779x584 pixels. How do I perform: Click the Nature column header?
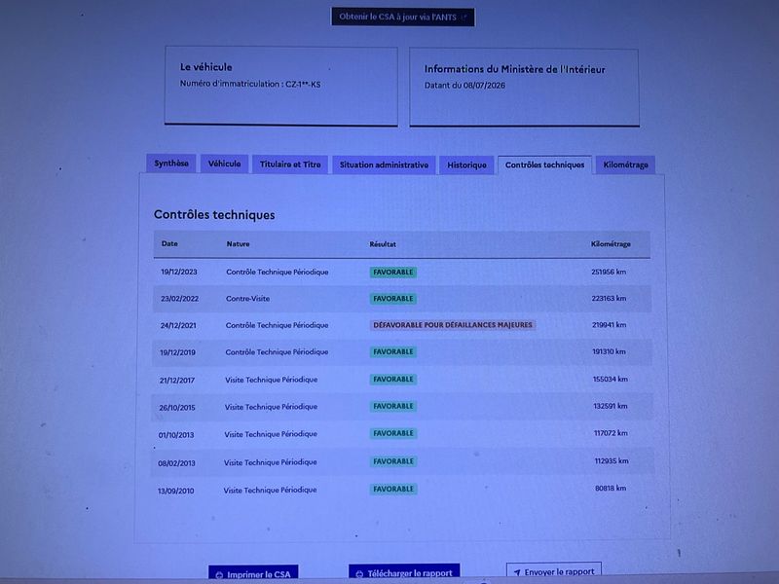[238, 244]
